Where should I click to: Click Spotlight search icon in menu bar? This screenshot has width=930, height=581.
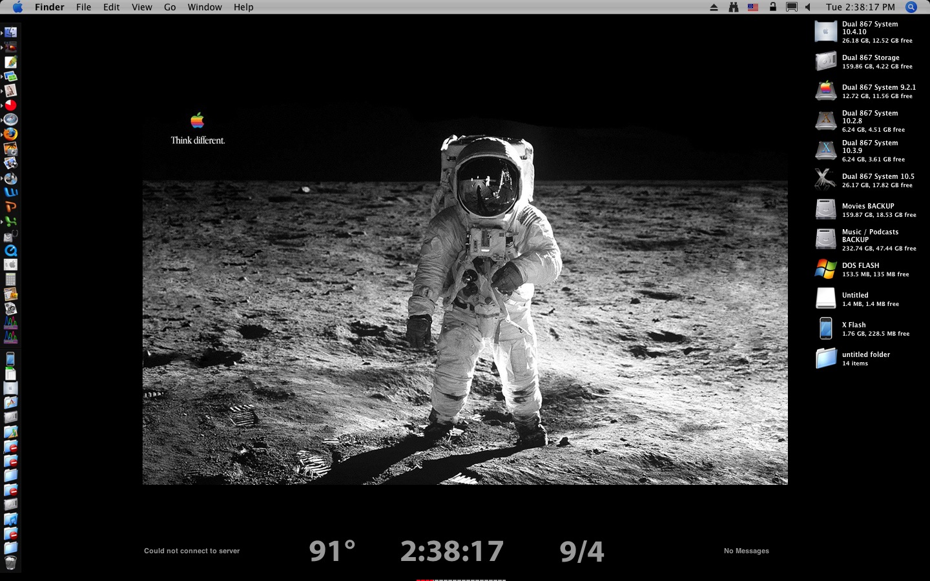911,7
